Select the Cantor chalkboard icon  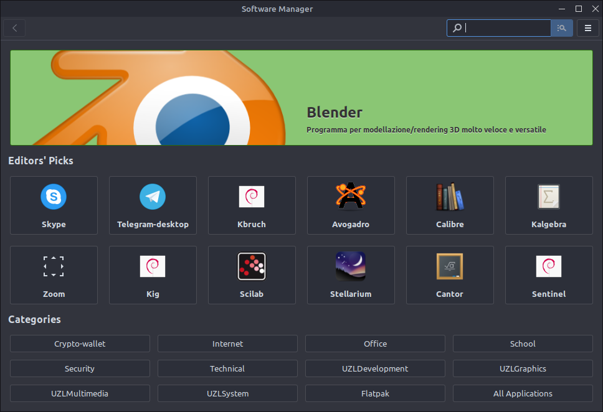pos(450,266)
